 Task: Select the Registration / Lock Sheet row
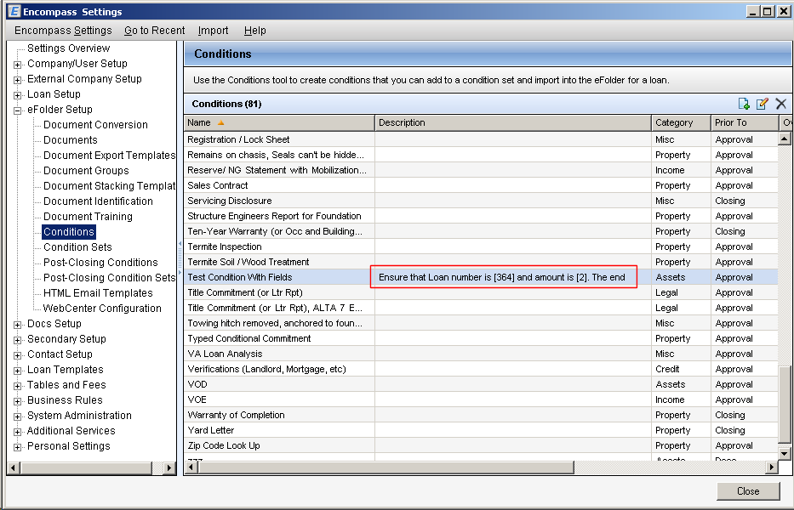481,139
